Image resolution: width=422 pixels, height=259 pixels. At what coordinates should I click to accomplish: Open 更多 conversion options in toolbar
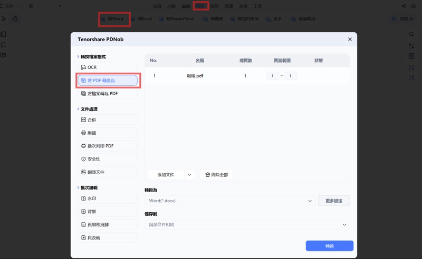pyautogui.click(x=274, y=19)
